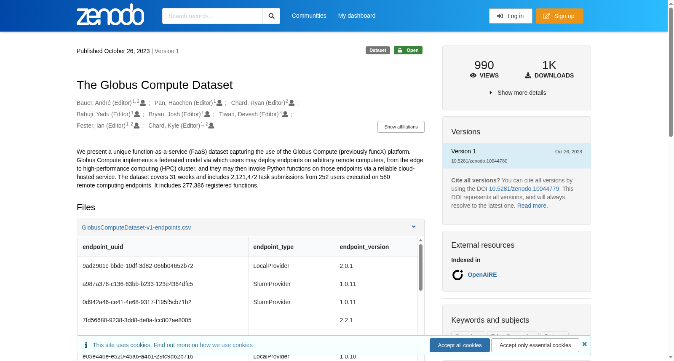Collapse the GlobusComputeDataset endpoints file preview

[414, 227]
